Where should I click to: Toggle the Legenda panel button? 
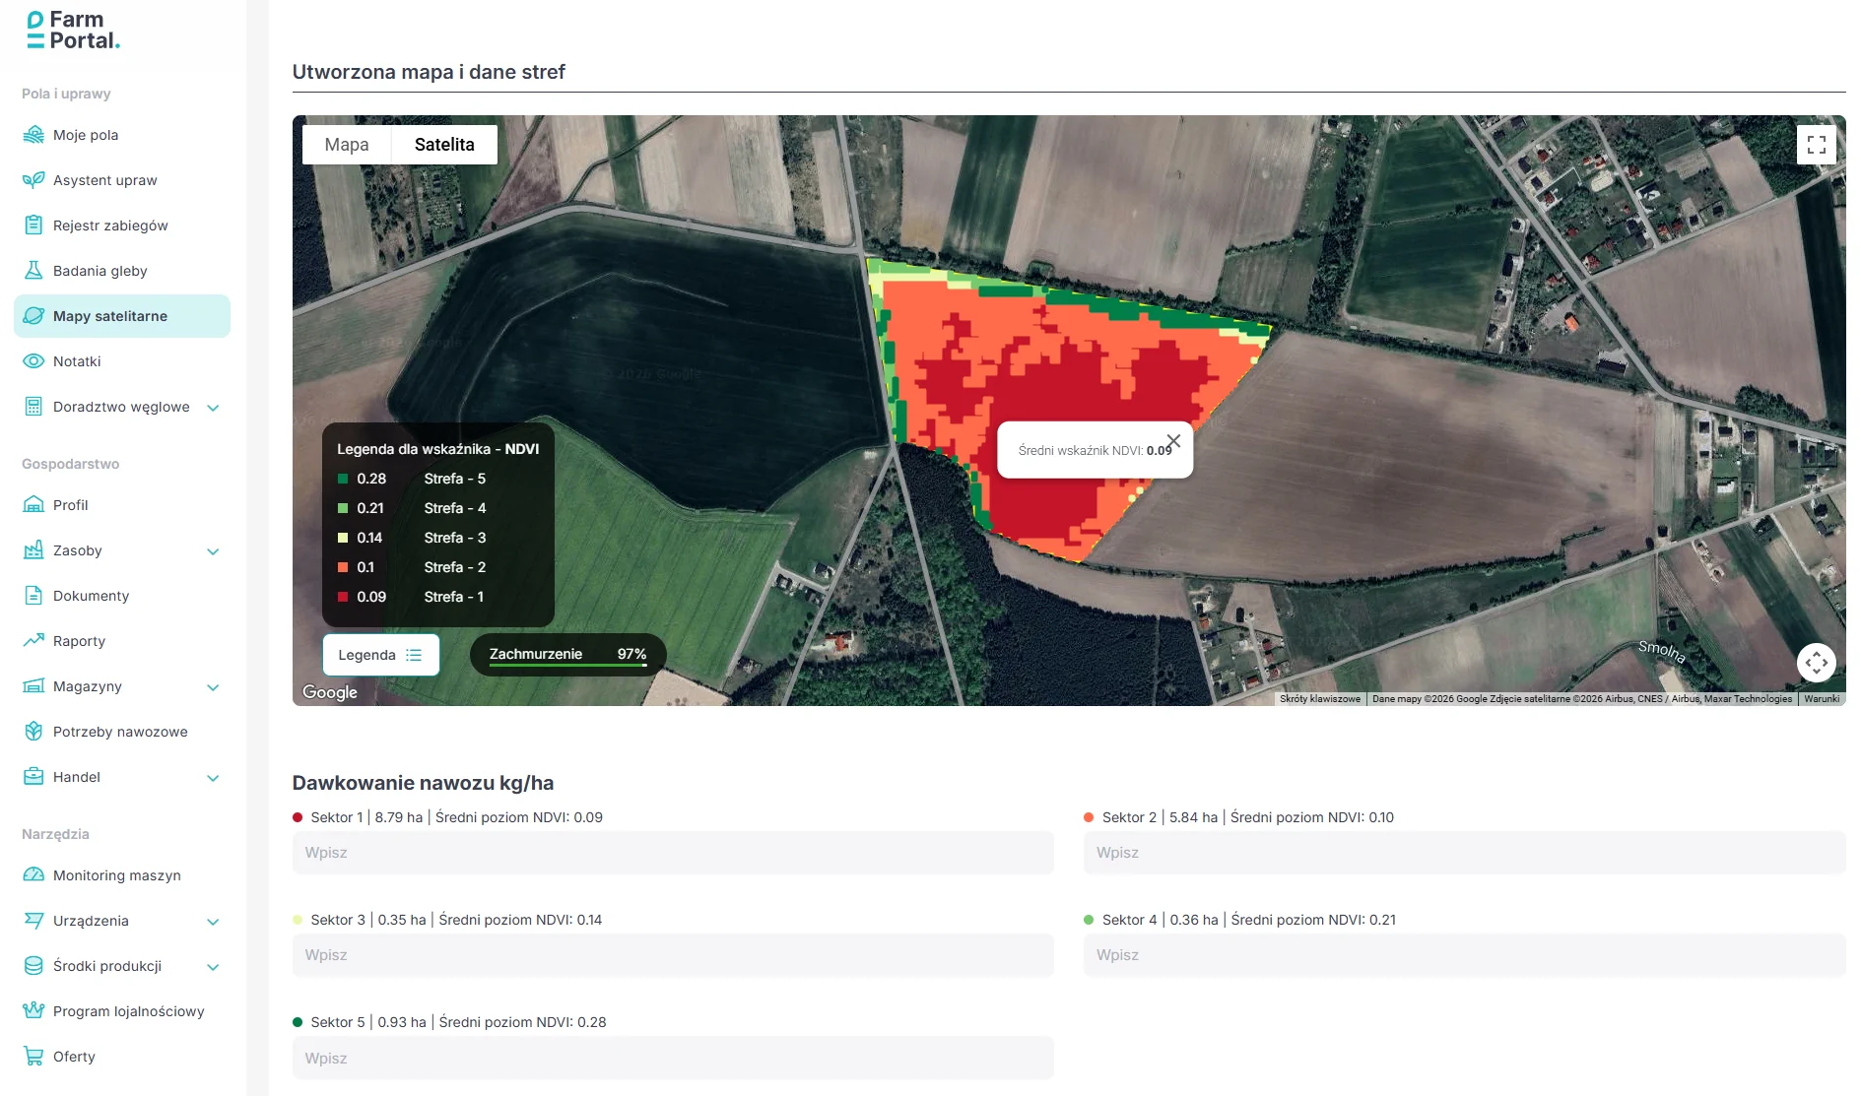point(380,655)
